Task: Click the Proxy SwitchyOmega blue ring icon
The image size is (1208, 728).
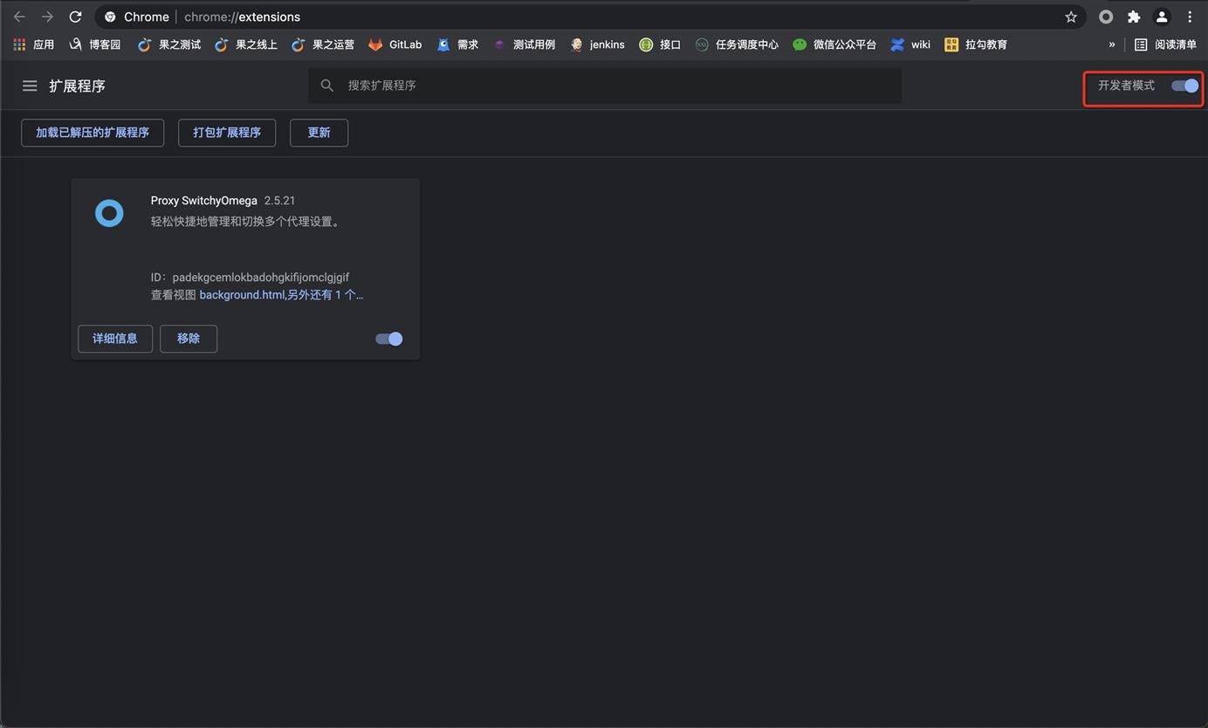Action: 109,213
